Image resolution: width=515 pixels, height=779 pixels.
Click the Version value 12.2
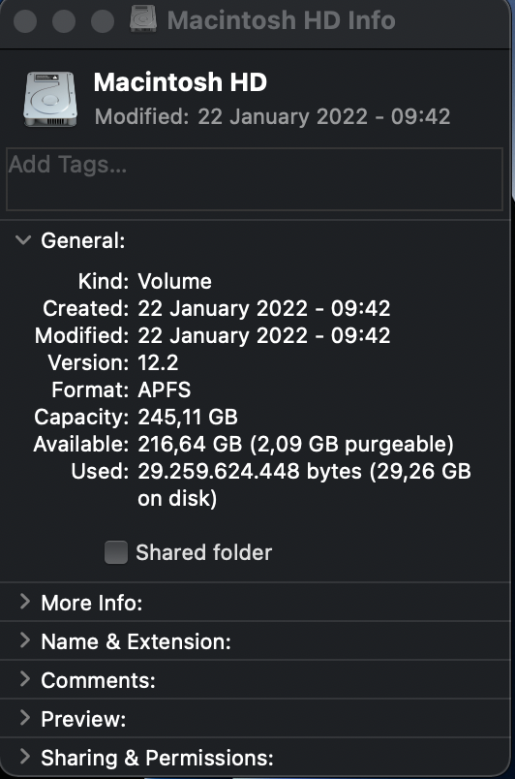158,362
